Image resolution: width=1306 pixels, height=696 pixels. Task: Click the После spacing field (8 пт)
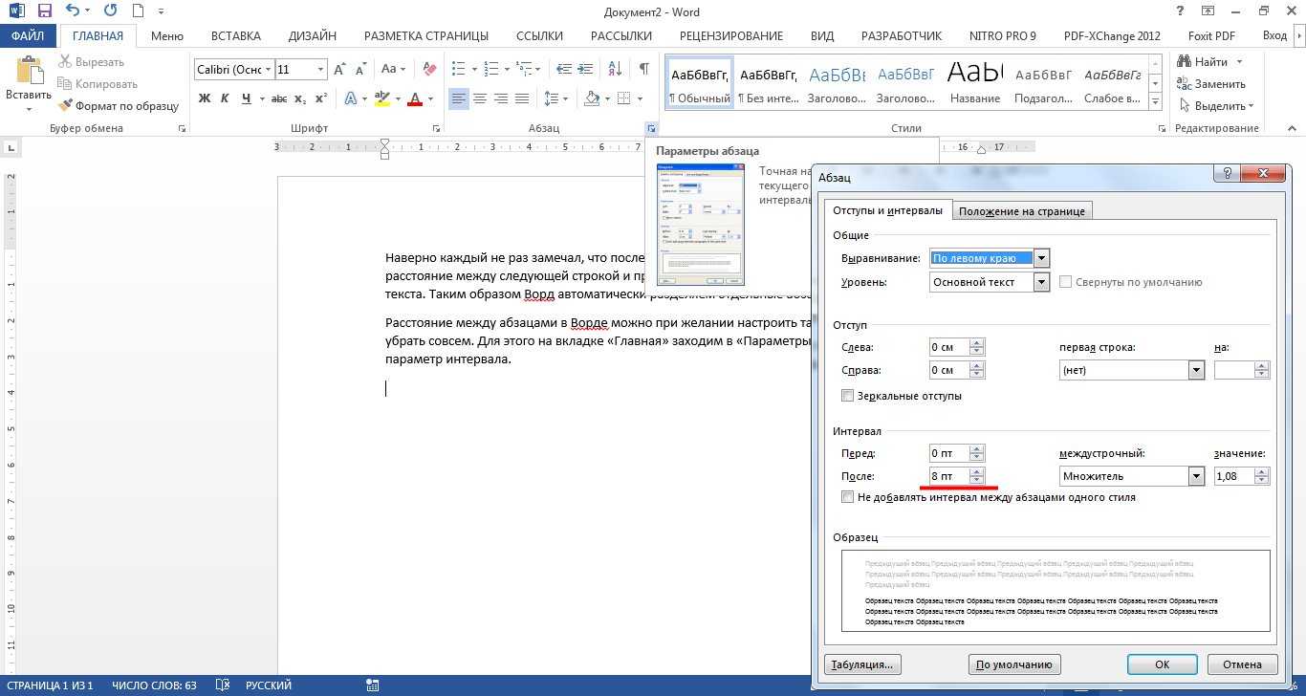coord(948,476)
